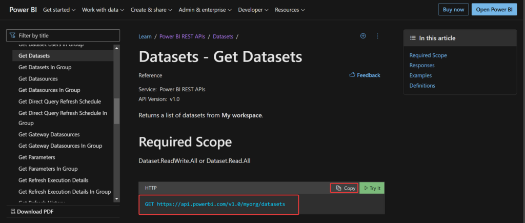This screenshot has height=223, width=525.
Task: Type in the Filter by title field
Action: click(x=67, y=35)
